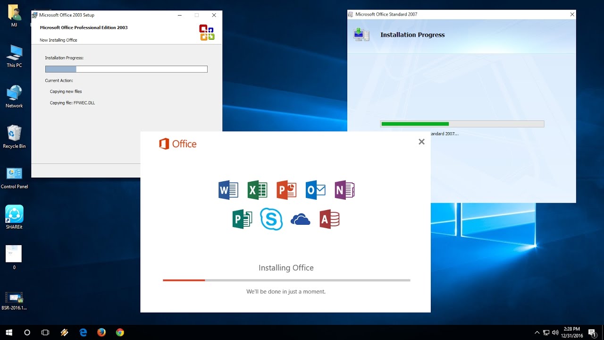Click the red Office logo
This screenshot has height=340, width=604.
point(177,144)
